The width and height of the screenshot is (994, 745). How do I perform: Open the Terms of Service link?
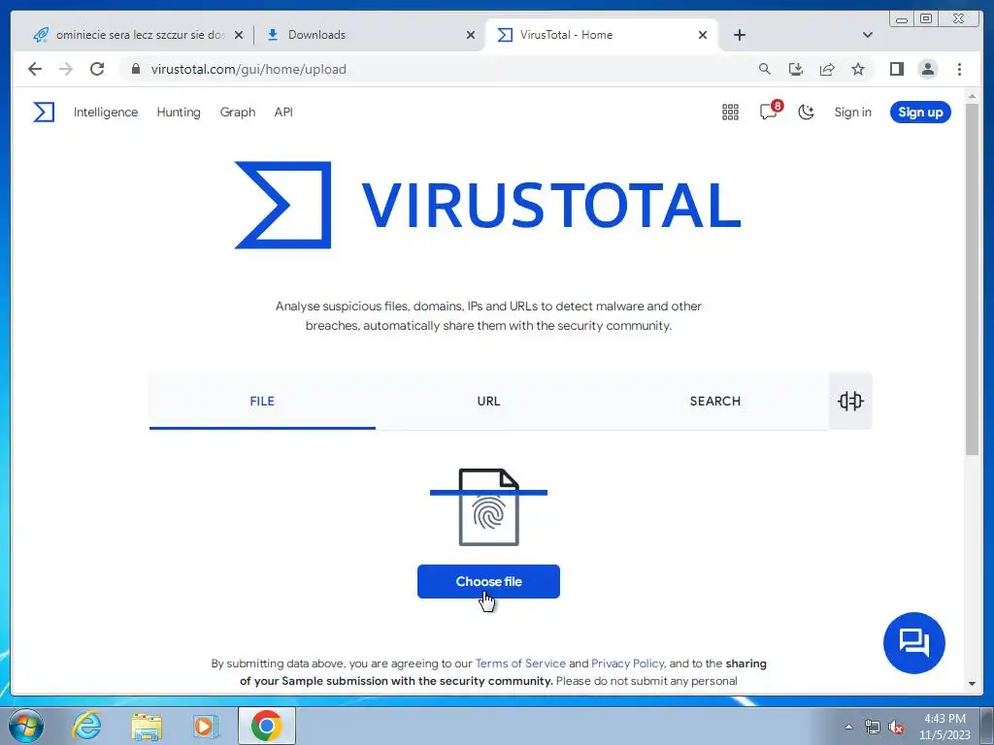click(x=520, y=664)
